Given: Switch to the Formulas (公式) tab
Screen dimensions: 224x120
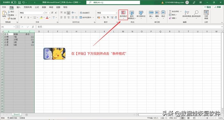Looking at the screenshot, I should [37, 7].
